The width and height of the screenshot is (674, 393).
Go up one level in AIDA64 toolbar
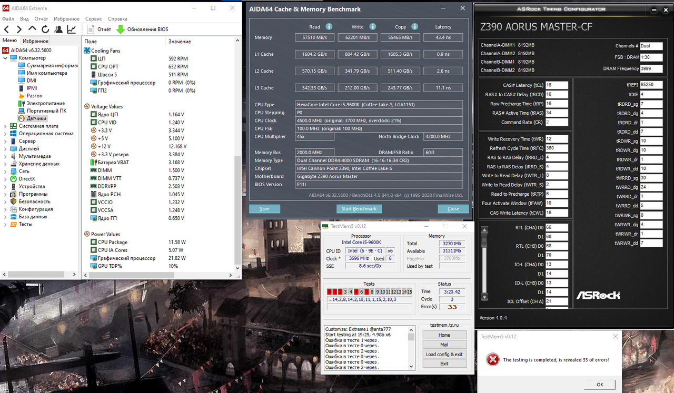point(32,29)
